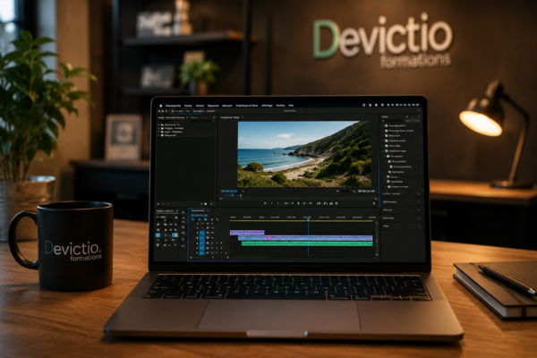Click the Effects panel search field

pos(393,121)
